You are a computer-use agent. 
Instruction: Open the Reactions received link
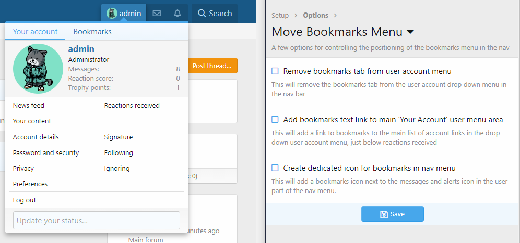point(132,106)
